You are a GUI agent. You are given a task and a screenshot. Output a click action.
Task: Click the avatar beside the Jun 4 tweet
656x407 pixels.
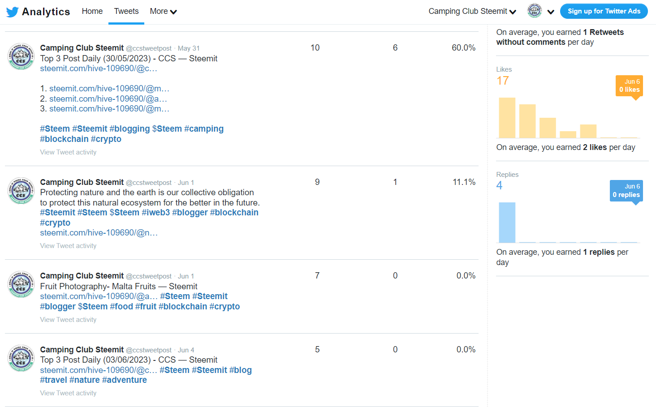tap(21, 358)
